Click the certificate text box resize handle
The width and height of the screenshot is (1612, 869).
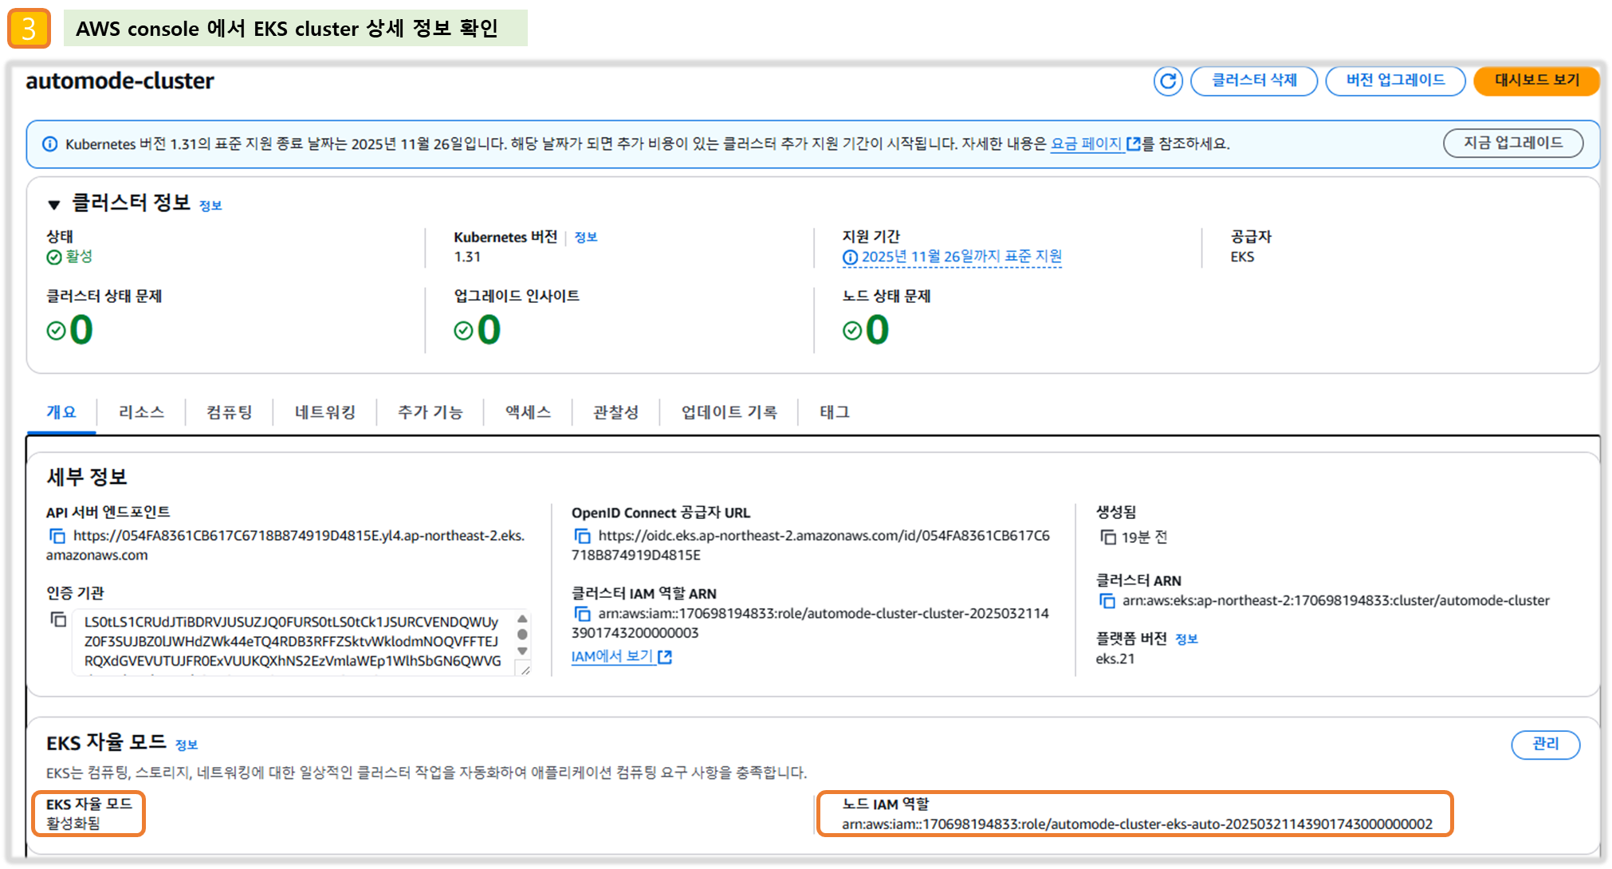[x=524, y=670]
